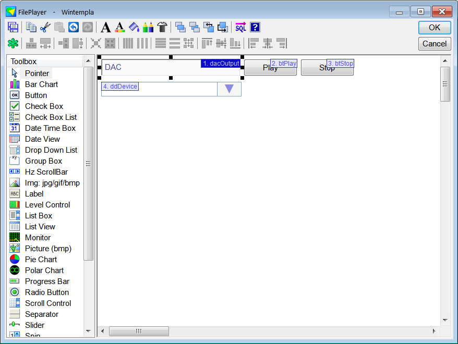The height and width of the screenshot is (344, 458).
Task: Select Bar Chart from the Toolbox
Action: (x=42, y=84)
